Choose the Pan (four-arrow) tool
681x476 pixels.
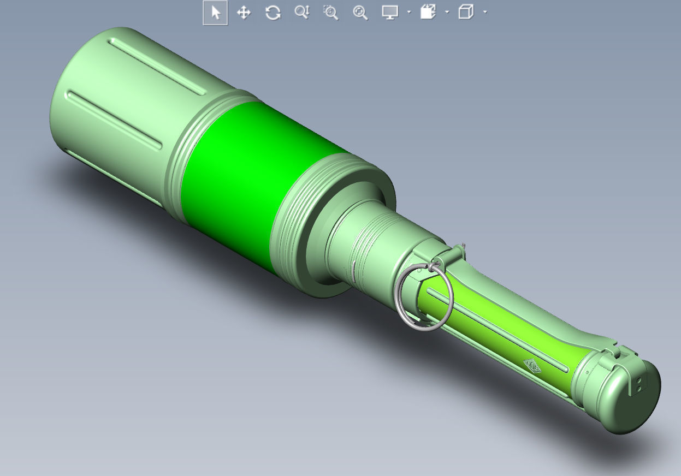click(244, 13)
